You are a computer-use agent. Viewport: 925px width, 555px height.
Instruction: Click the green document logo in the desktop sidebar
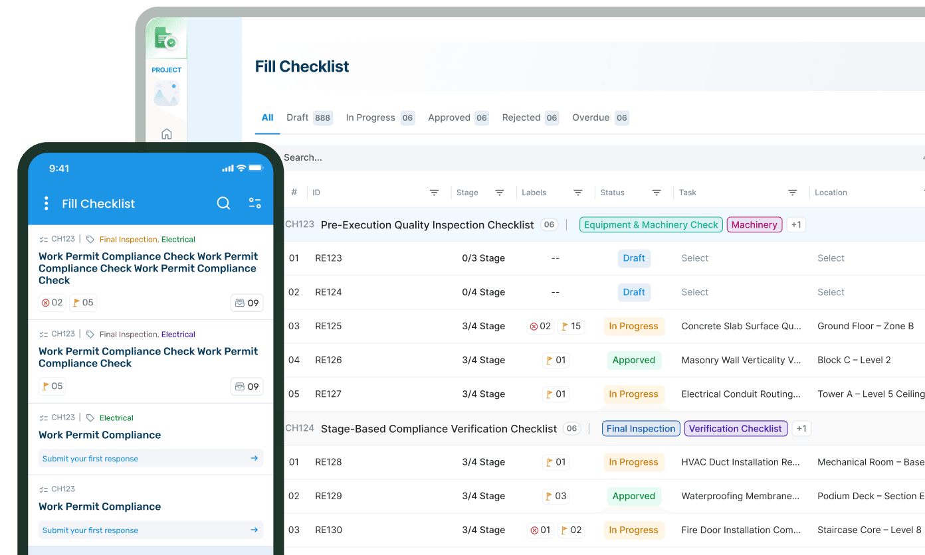tap(165, 39)
